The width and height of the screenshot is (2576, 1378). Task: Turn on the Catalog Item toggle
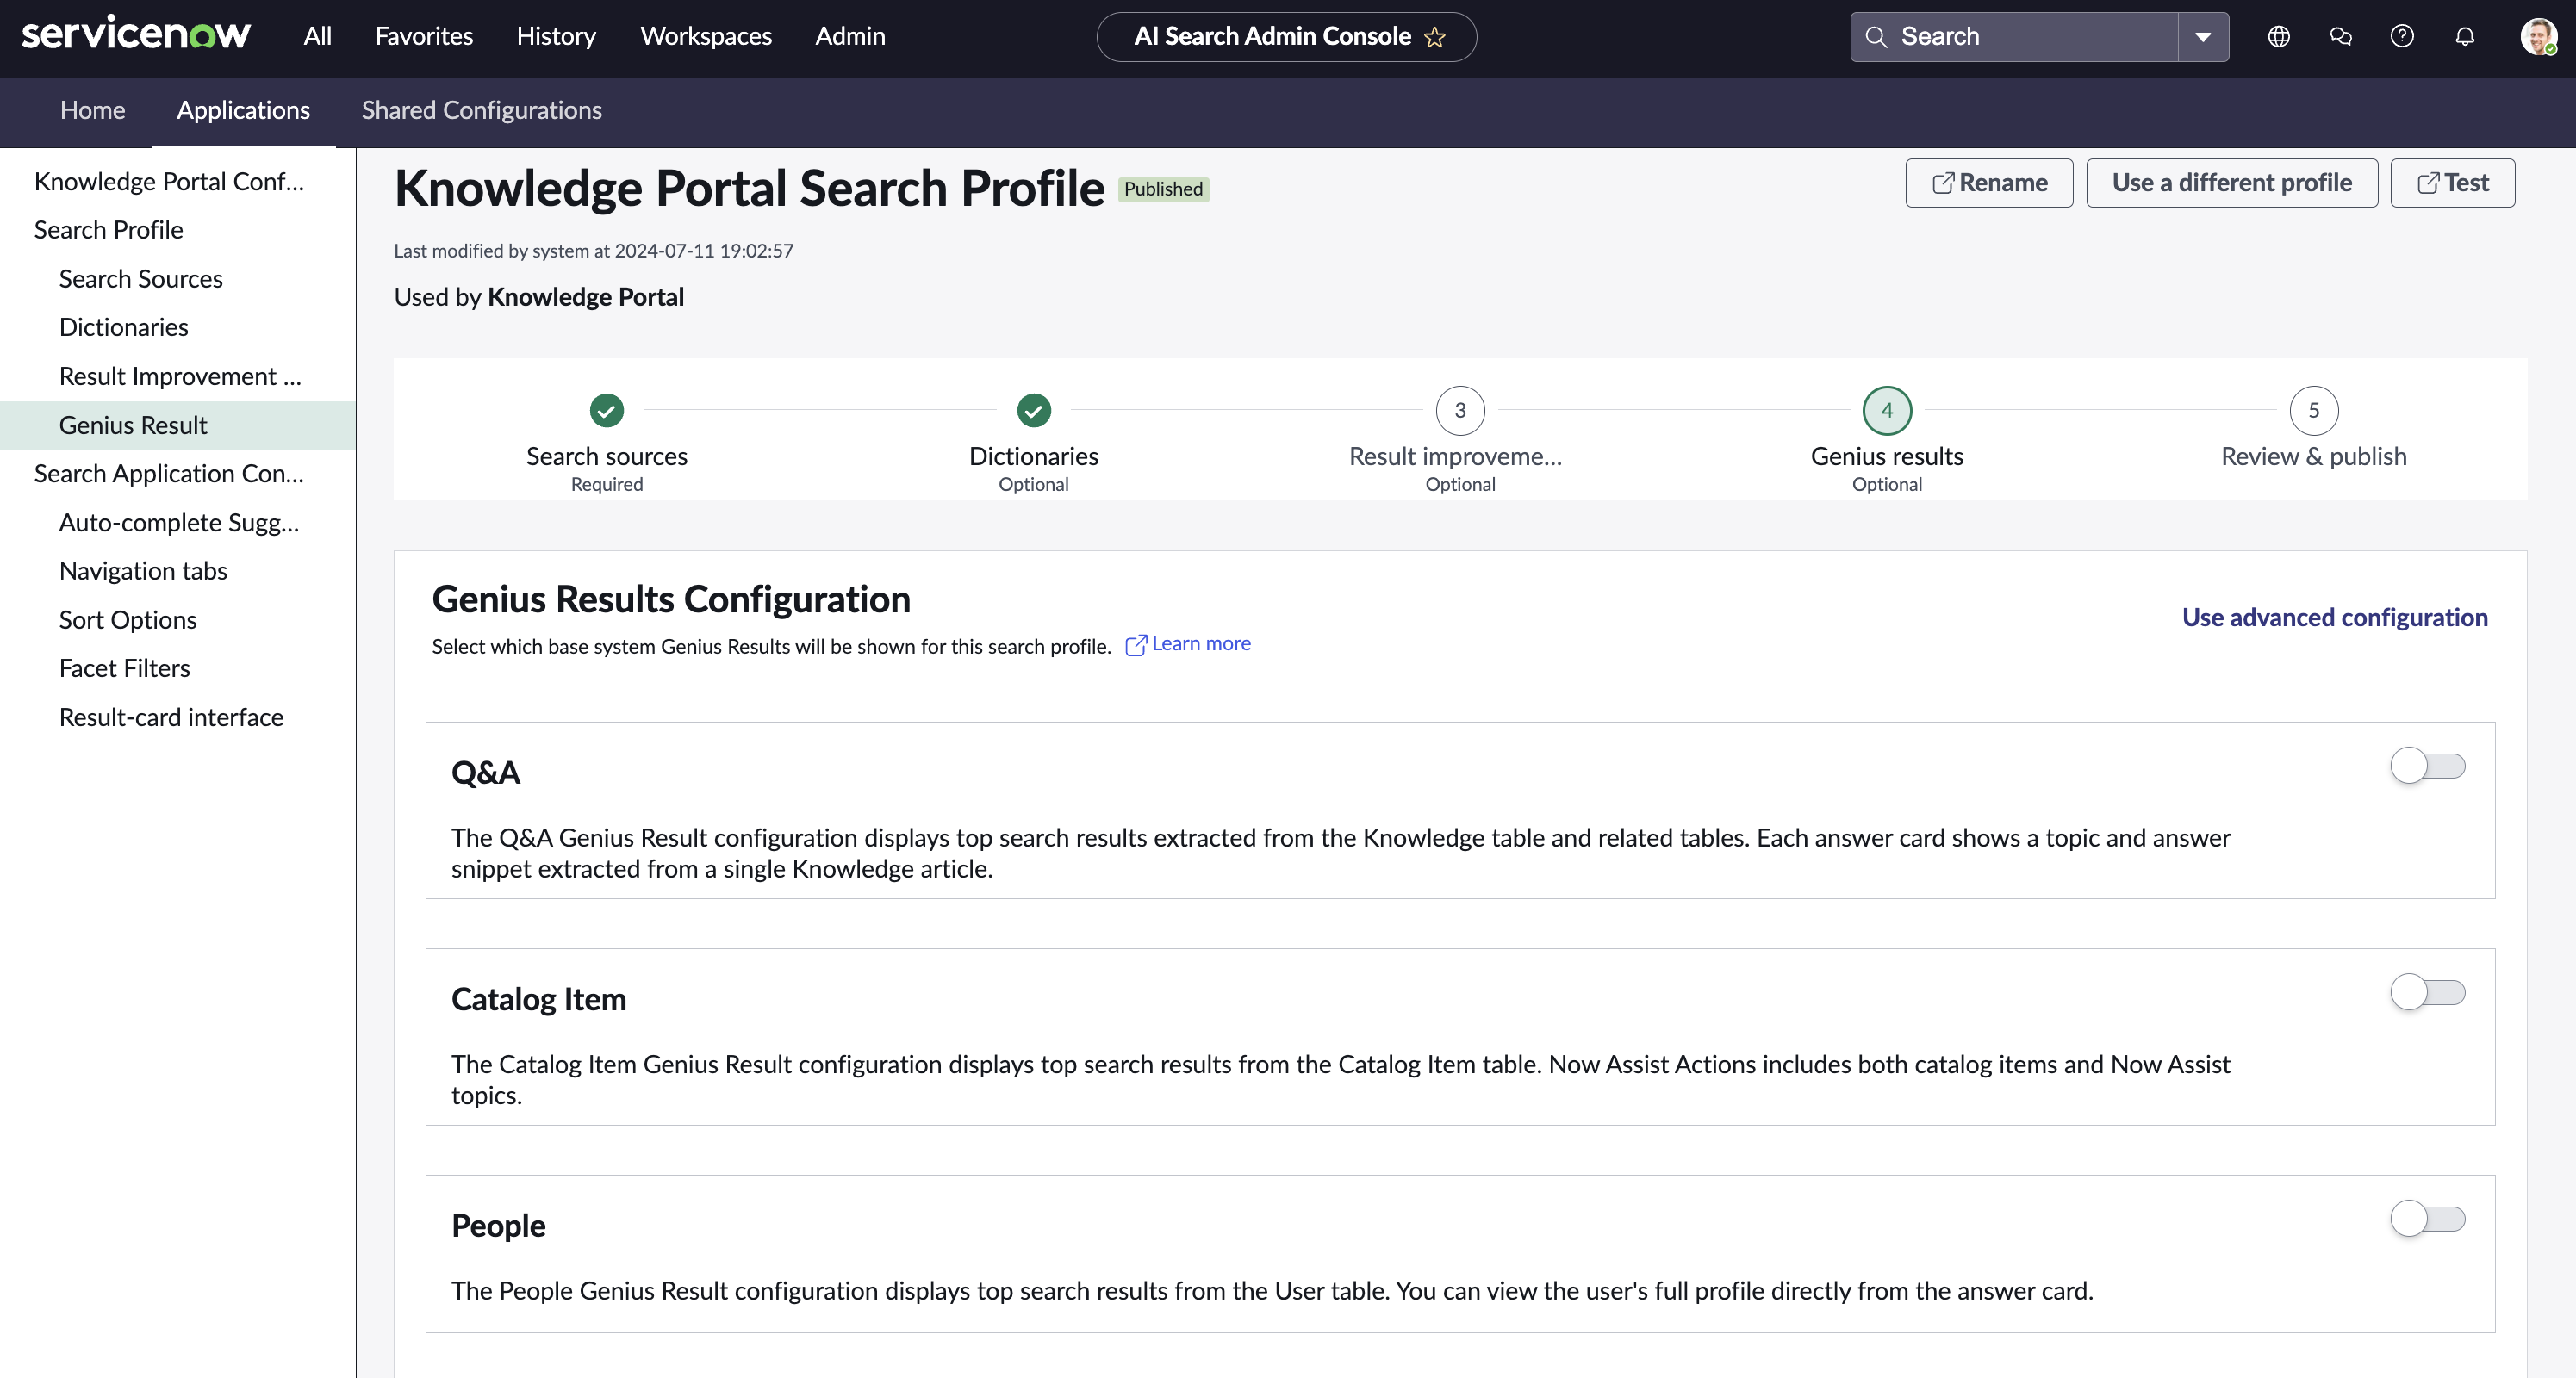(x=2427, y=993)
